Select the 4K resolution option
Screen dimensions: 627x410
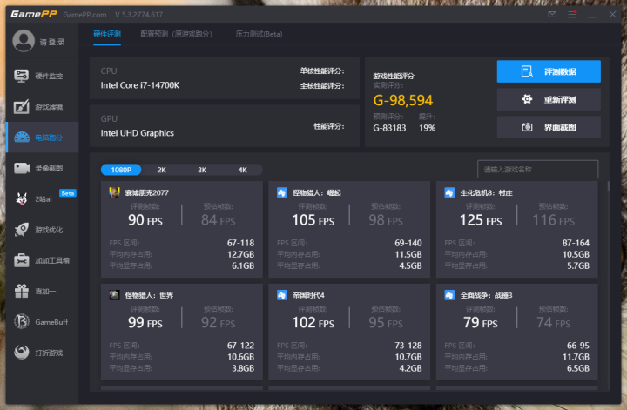pos(242,170)
